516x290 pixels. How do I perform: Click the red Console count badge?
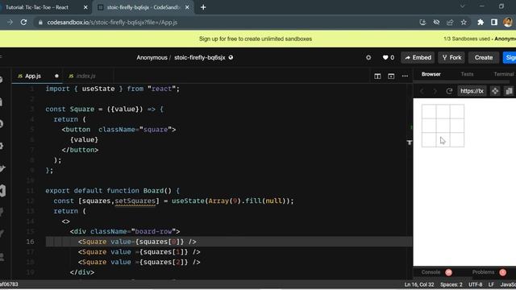point(448,272)
